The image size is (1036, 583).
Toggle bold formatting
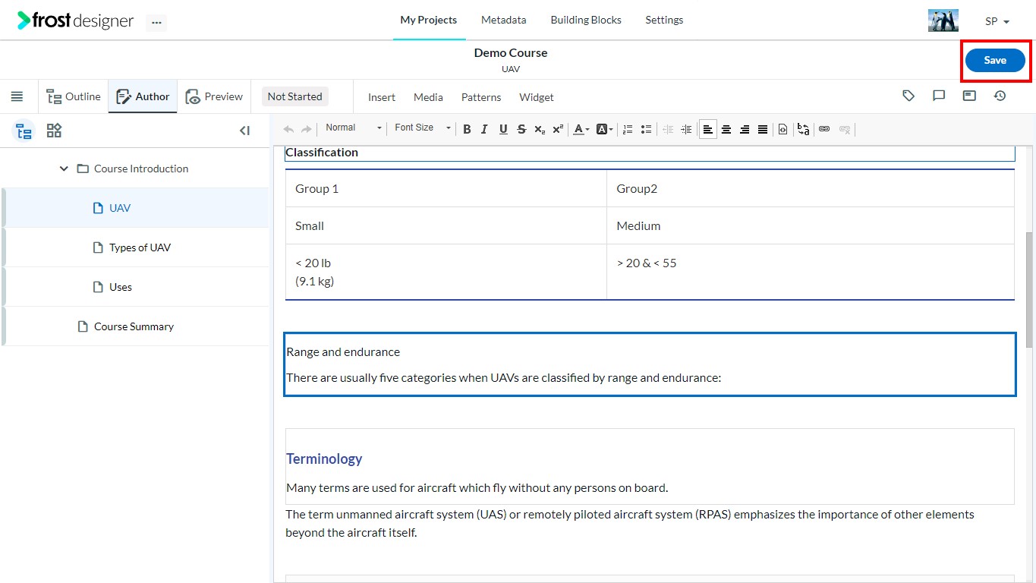coord(467,129)
